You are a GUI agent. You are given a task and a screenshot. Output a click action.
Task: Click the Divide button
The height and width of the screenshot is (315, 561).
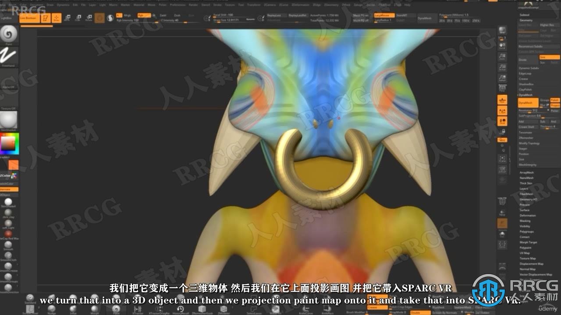[x=528, y=59]
